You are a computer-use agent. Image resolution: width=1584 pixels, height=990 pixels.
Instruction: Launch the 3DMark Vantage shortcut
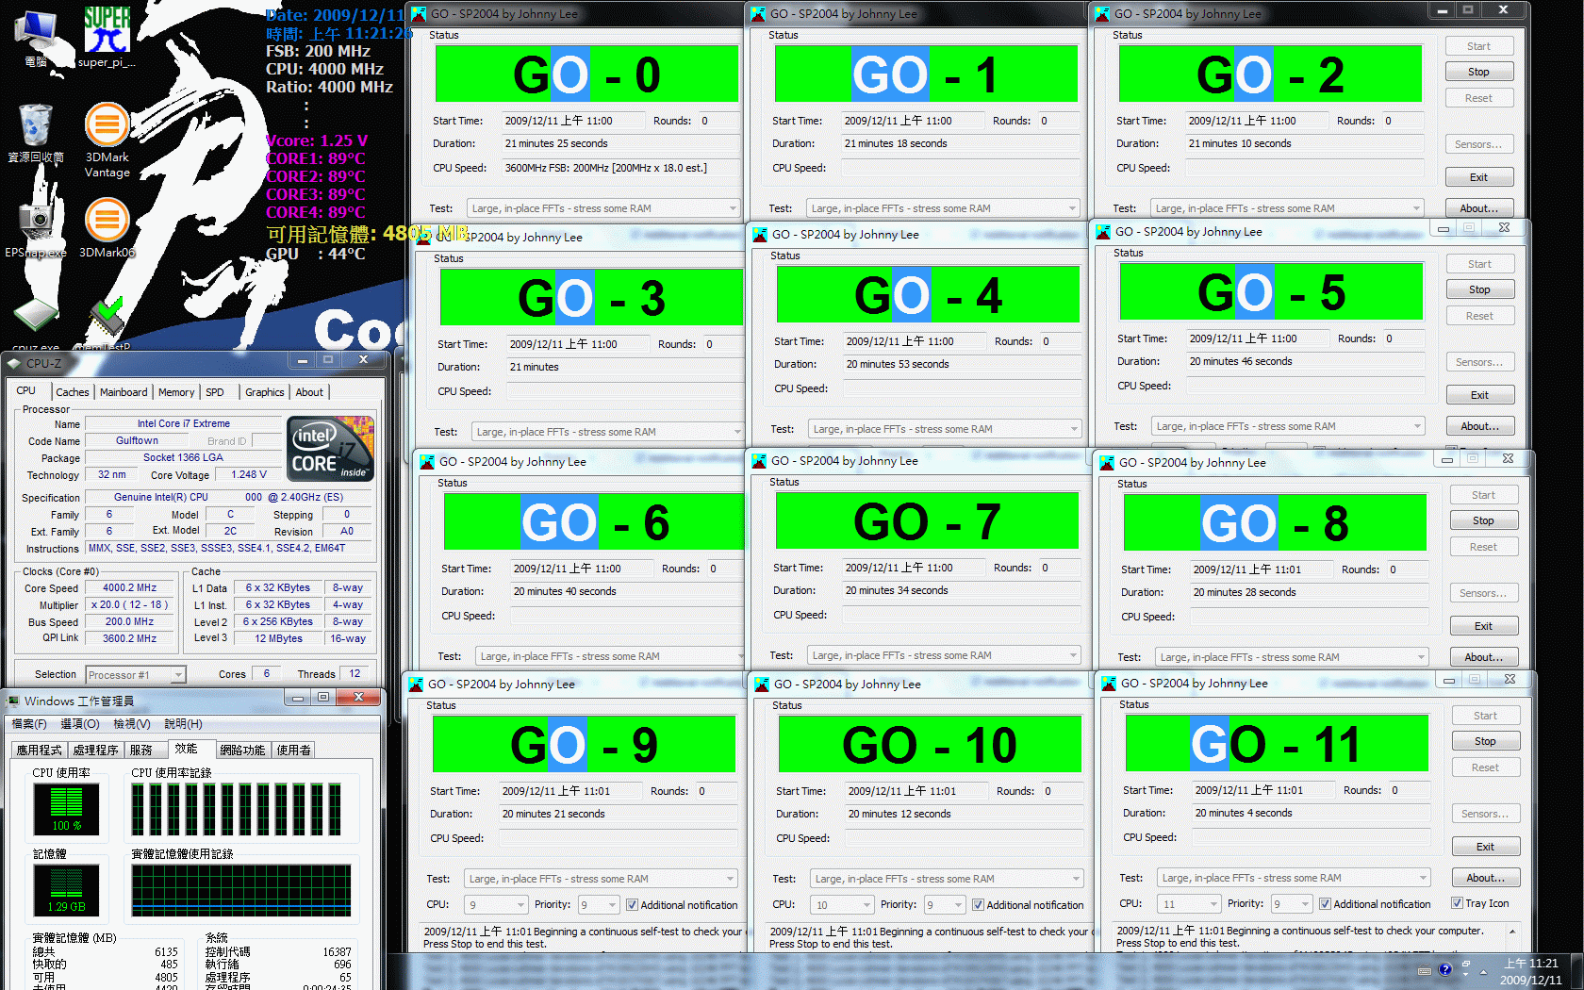(x=107, y=139)
